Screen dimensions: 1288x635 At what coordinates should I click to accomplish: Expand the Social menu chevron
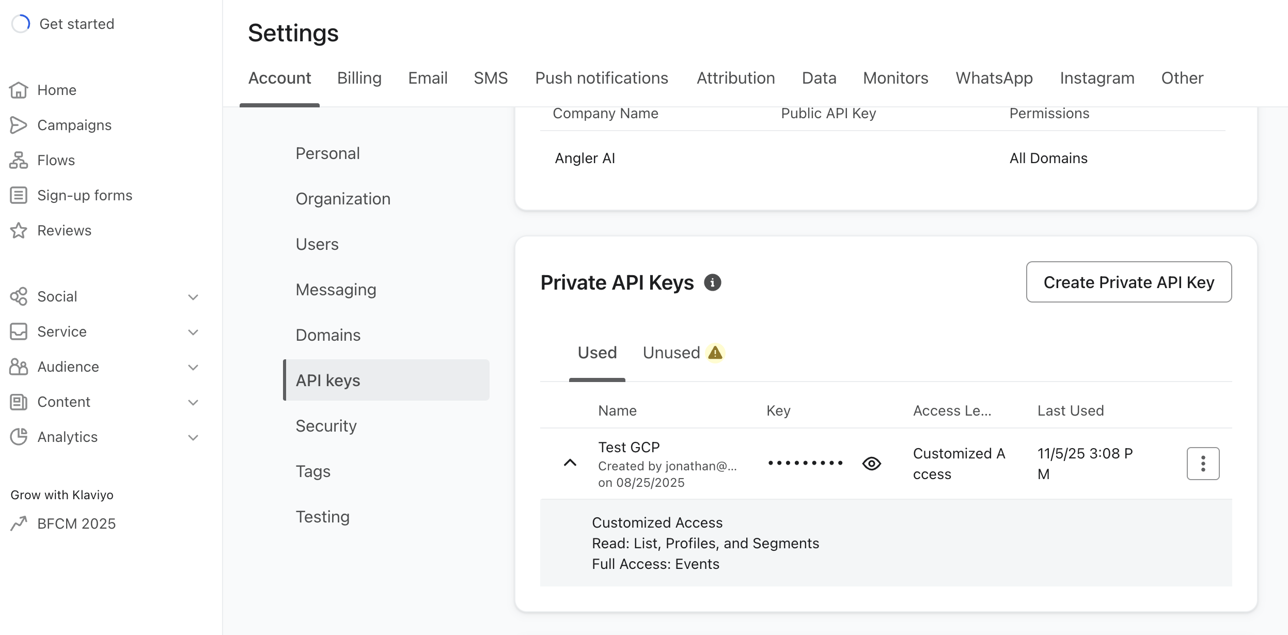193,297
